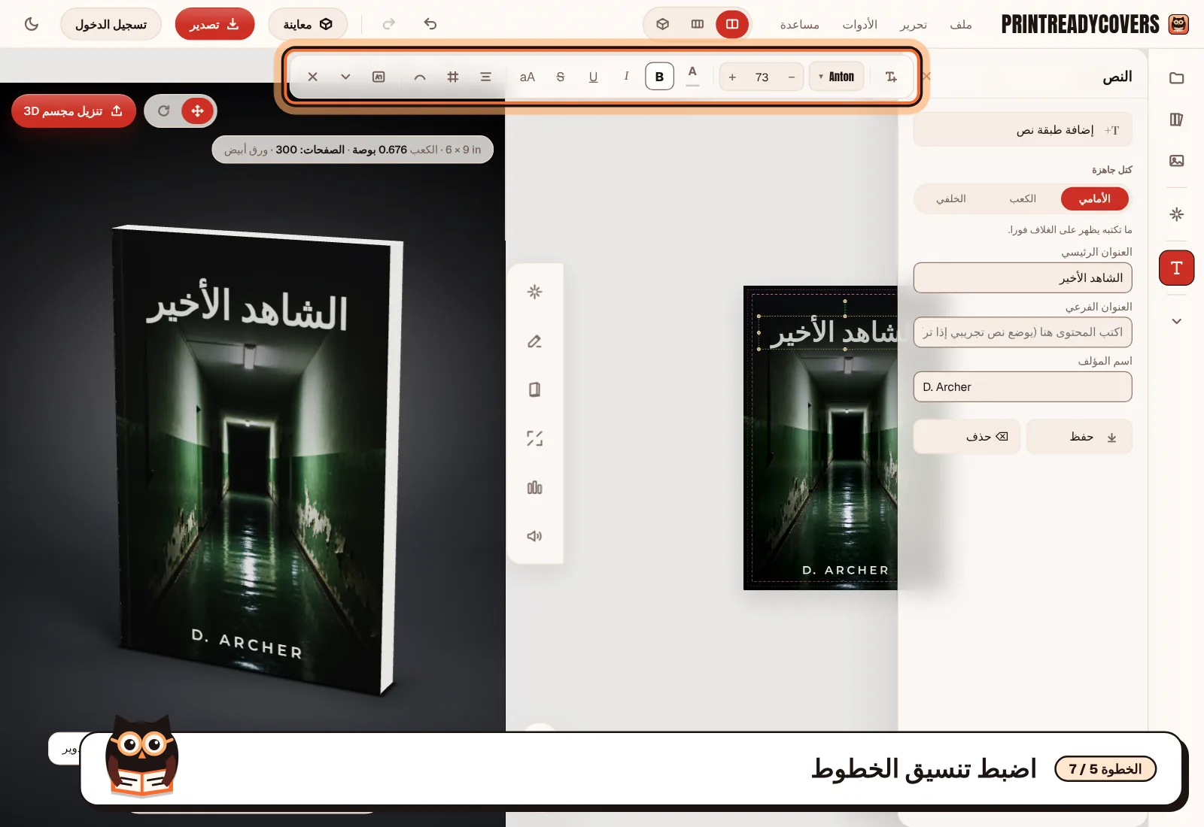Open the تحرير menu

click(914, 24)
